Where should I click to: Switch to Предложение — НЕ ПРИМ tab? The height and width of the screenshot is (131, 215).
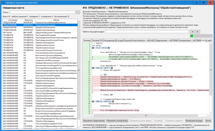167,40
